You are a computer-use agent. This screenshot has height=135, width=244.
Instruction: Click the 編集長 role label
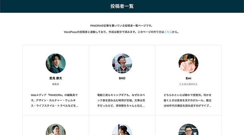pyautogui.click(x=56, y=84)
